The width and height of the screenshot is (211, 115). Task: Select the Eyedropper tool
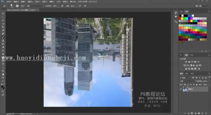3,30
